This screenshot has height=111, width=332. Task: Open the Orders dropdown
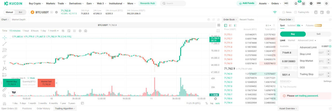pyautogui.click(x=276, y=4)
